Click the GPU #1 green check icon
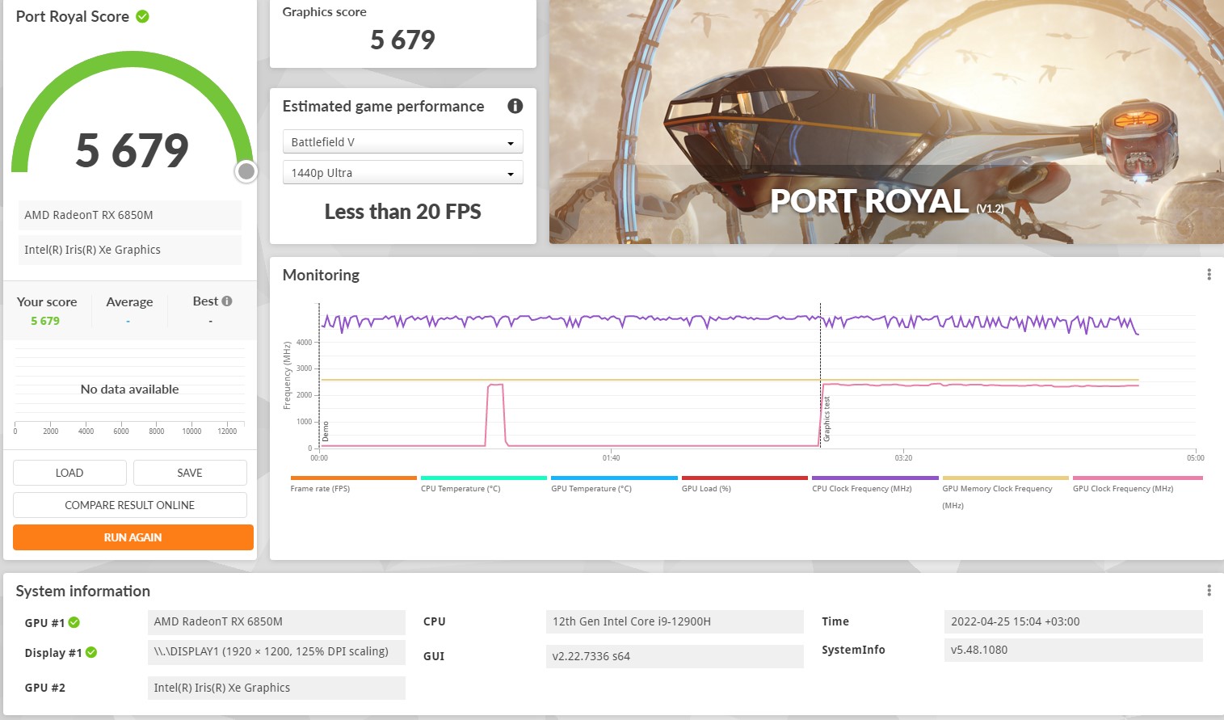This screenshot has height=720, width=1224. (74, 622)
